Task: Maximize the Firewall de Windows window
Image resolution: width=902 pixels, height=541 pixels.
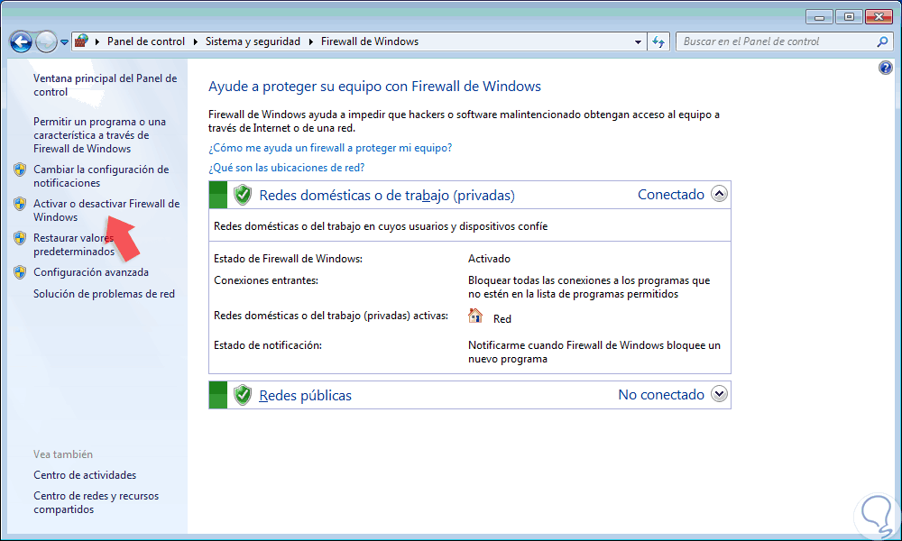Action: pyautogui.click(x=849, y=16)
